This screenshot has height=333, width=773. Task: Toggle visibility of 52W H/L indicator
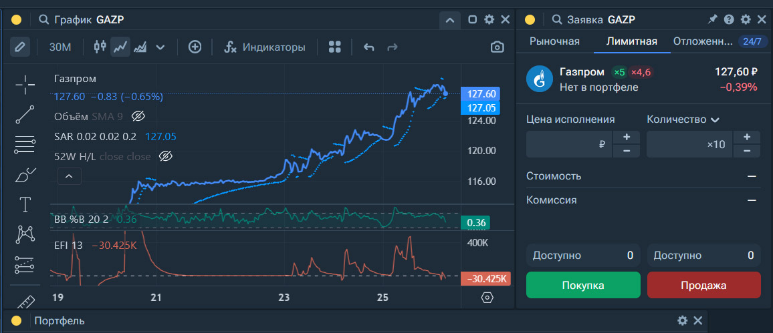coord(167,157)
